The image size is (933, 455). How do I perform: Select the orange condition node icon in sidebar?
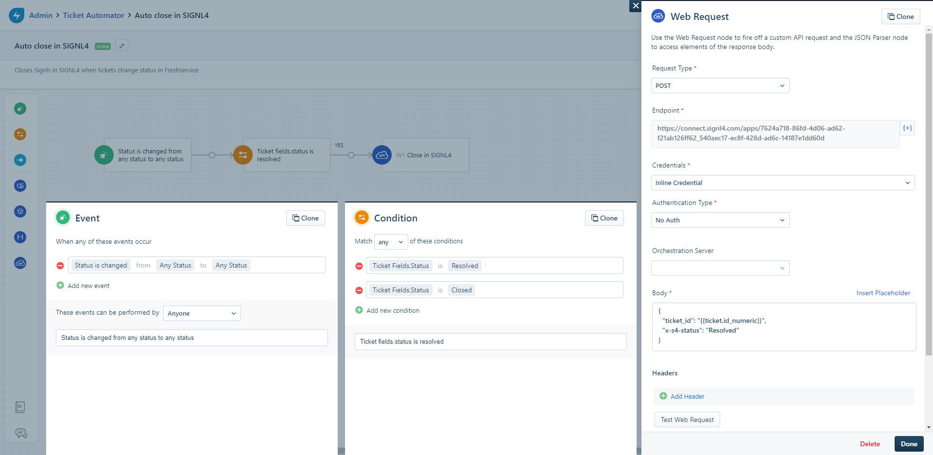pos(20,134)
